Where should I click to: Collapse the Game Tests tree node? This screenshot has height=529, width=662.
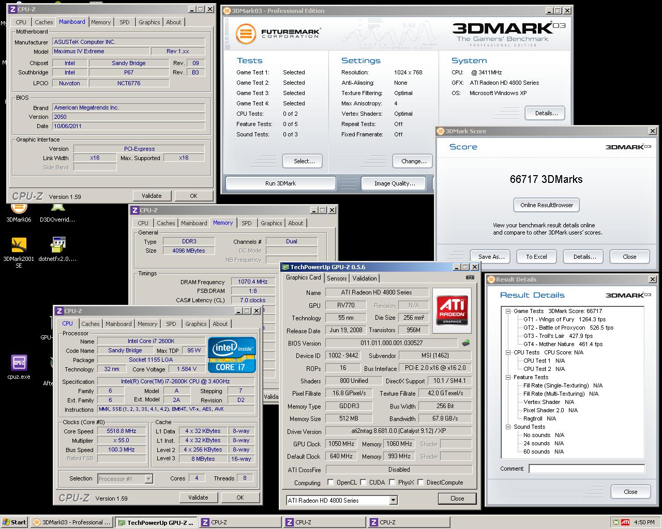pos(508,311)
